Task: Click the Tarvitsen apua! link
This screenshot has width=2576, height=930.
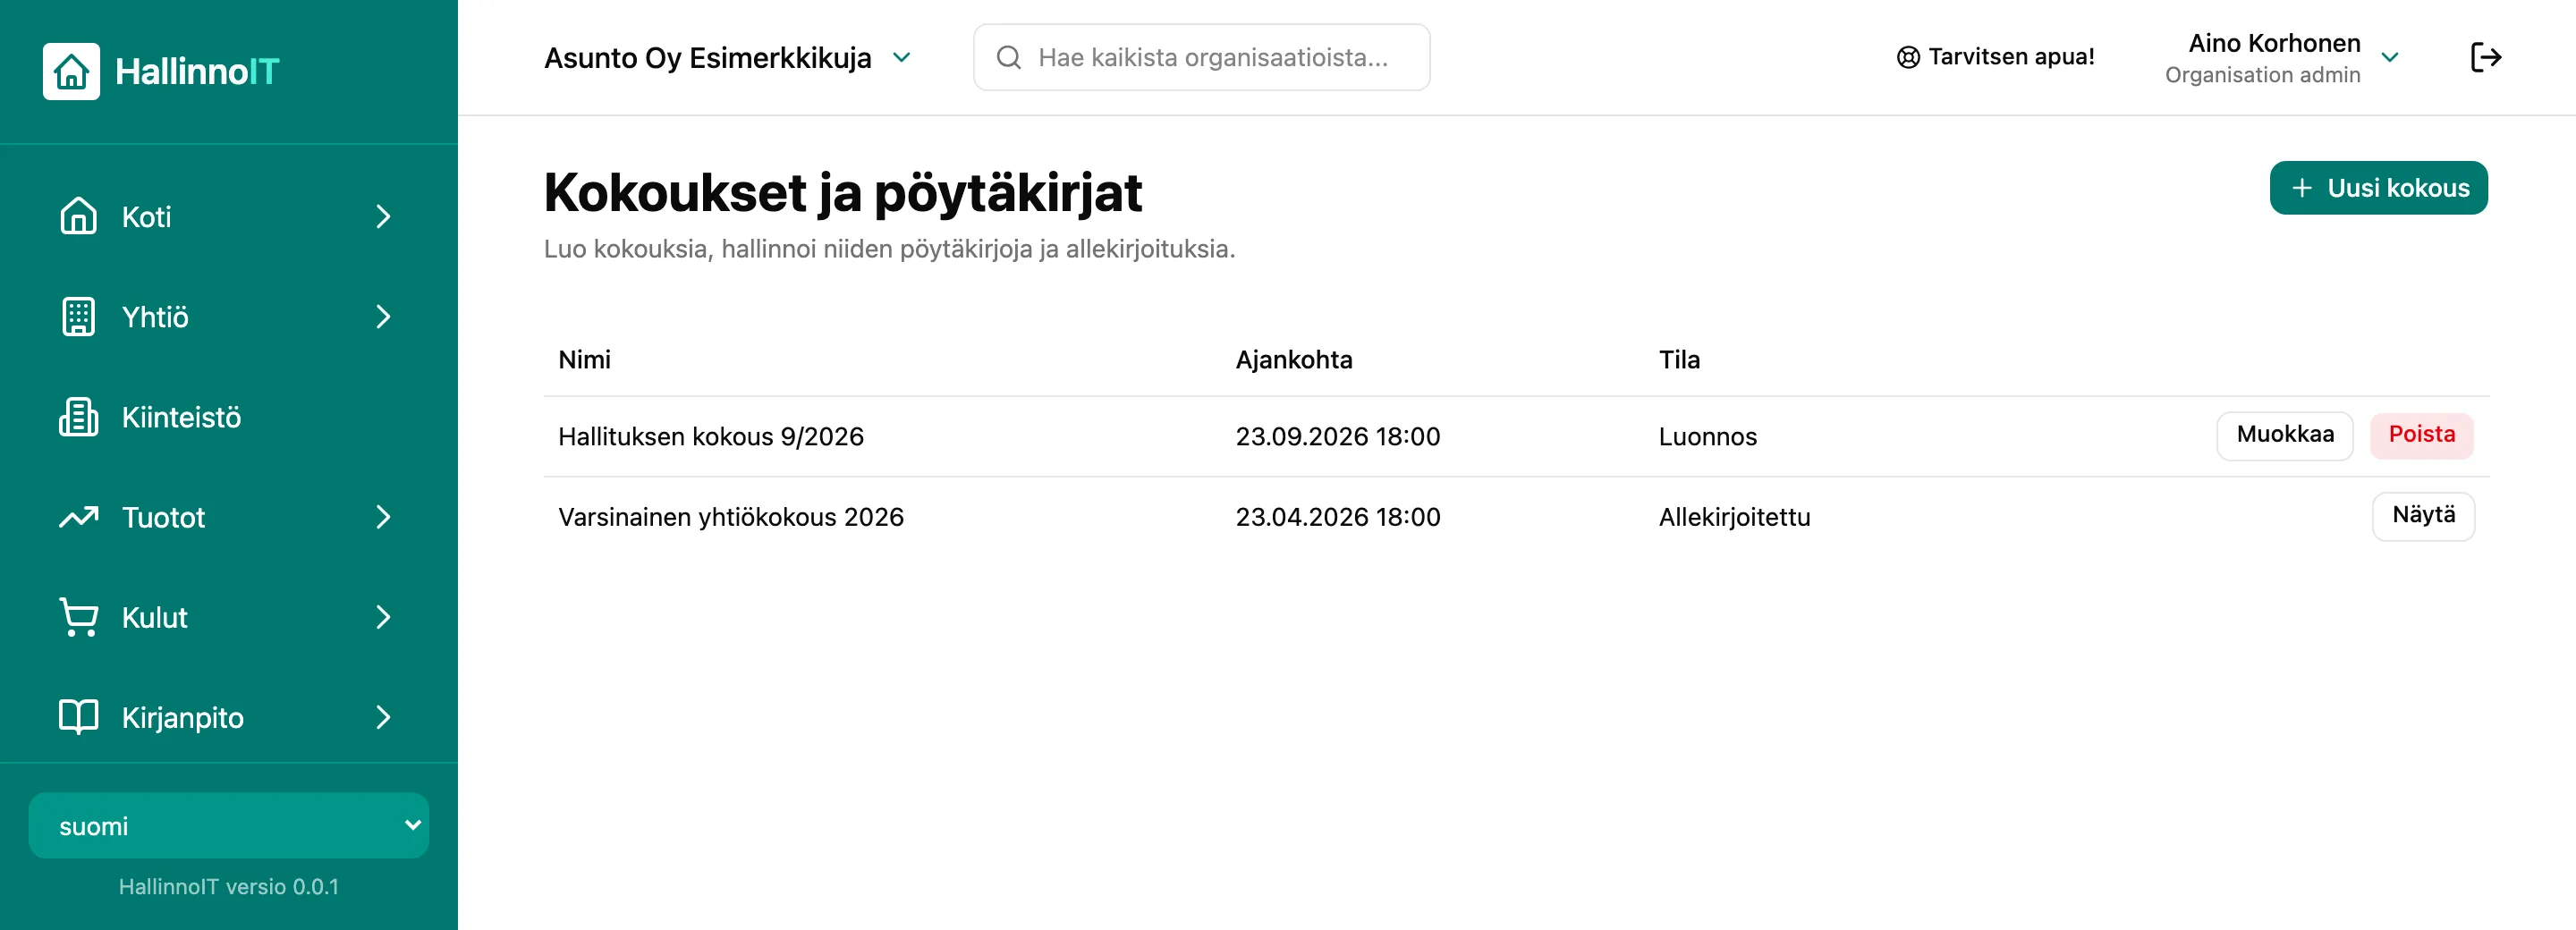Action: (1995, 57)
